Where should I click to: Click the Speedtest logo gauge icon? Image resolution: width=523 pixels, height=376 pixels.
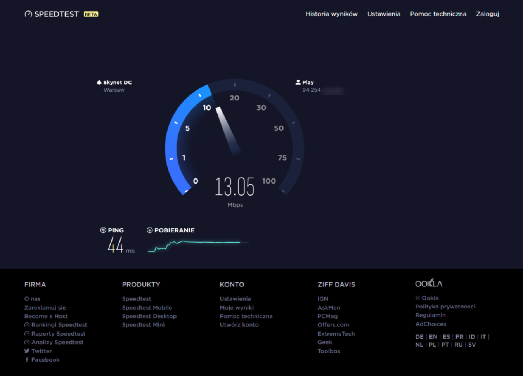pyautogui.click(x=28, y=14)
